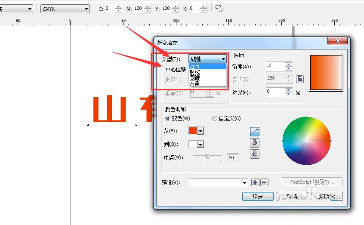Image resolution: width=364 pixels, height=225 pixels.
Task: Click the plus icon to add preset
Action: coord(255,182)
